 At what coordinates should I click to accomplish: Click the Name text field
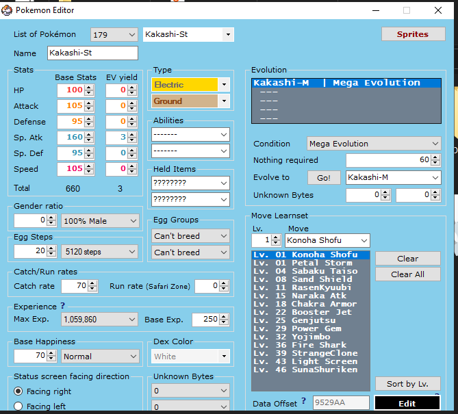[92, 53]
